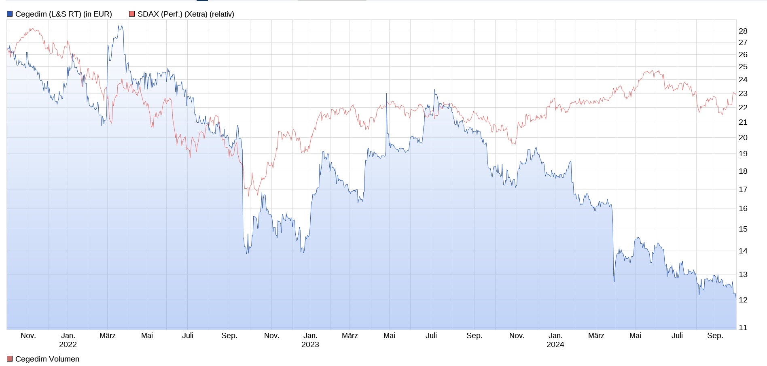Screen dimensions: 767x366
Task: Click the price value 25 on the axis
Action: (743, 67)
